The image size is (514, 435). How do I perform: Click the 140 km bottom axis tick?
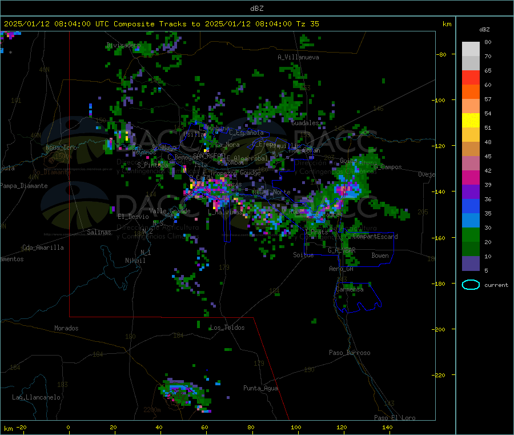coord(387,427)
